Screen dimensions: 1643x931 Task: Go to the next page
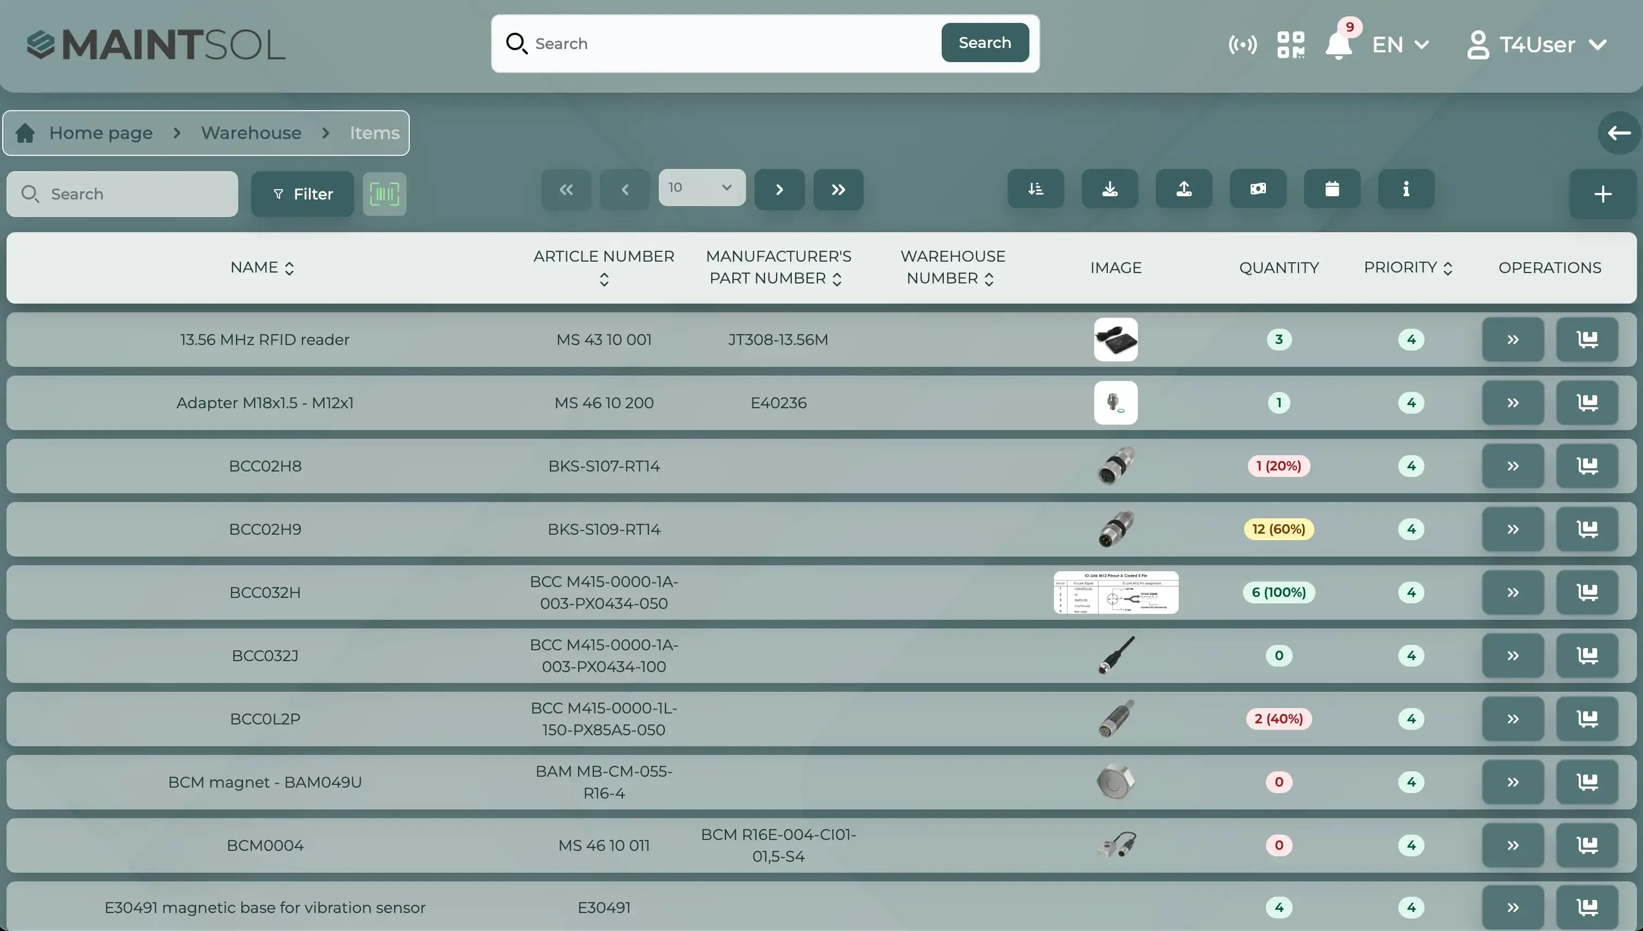[x=780, y=189]
